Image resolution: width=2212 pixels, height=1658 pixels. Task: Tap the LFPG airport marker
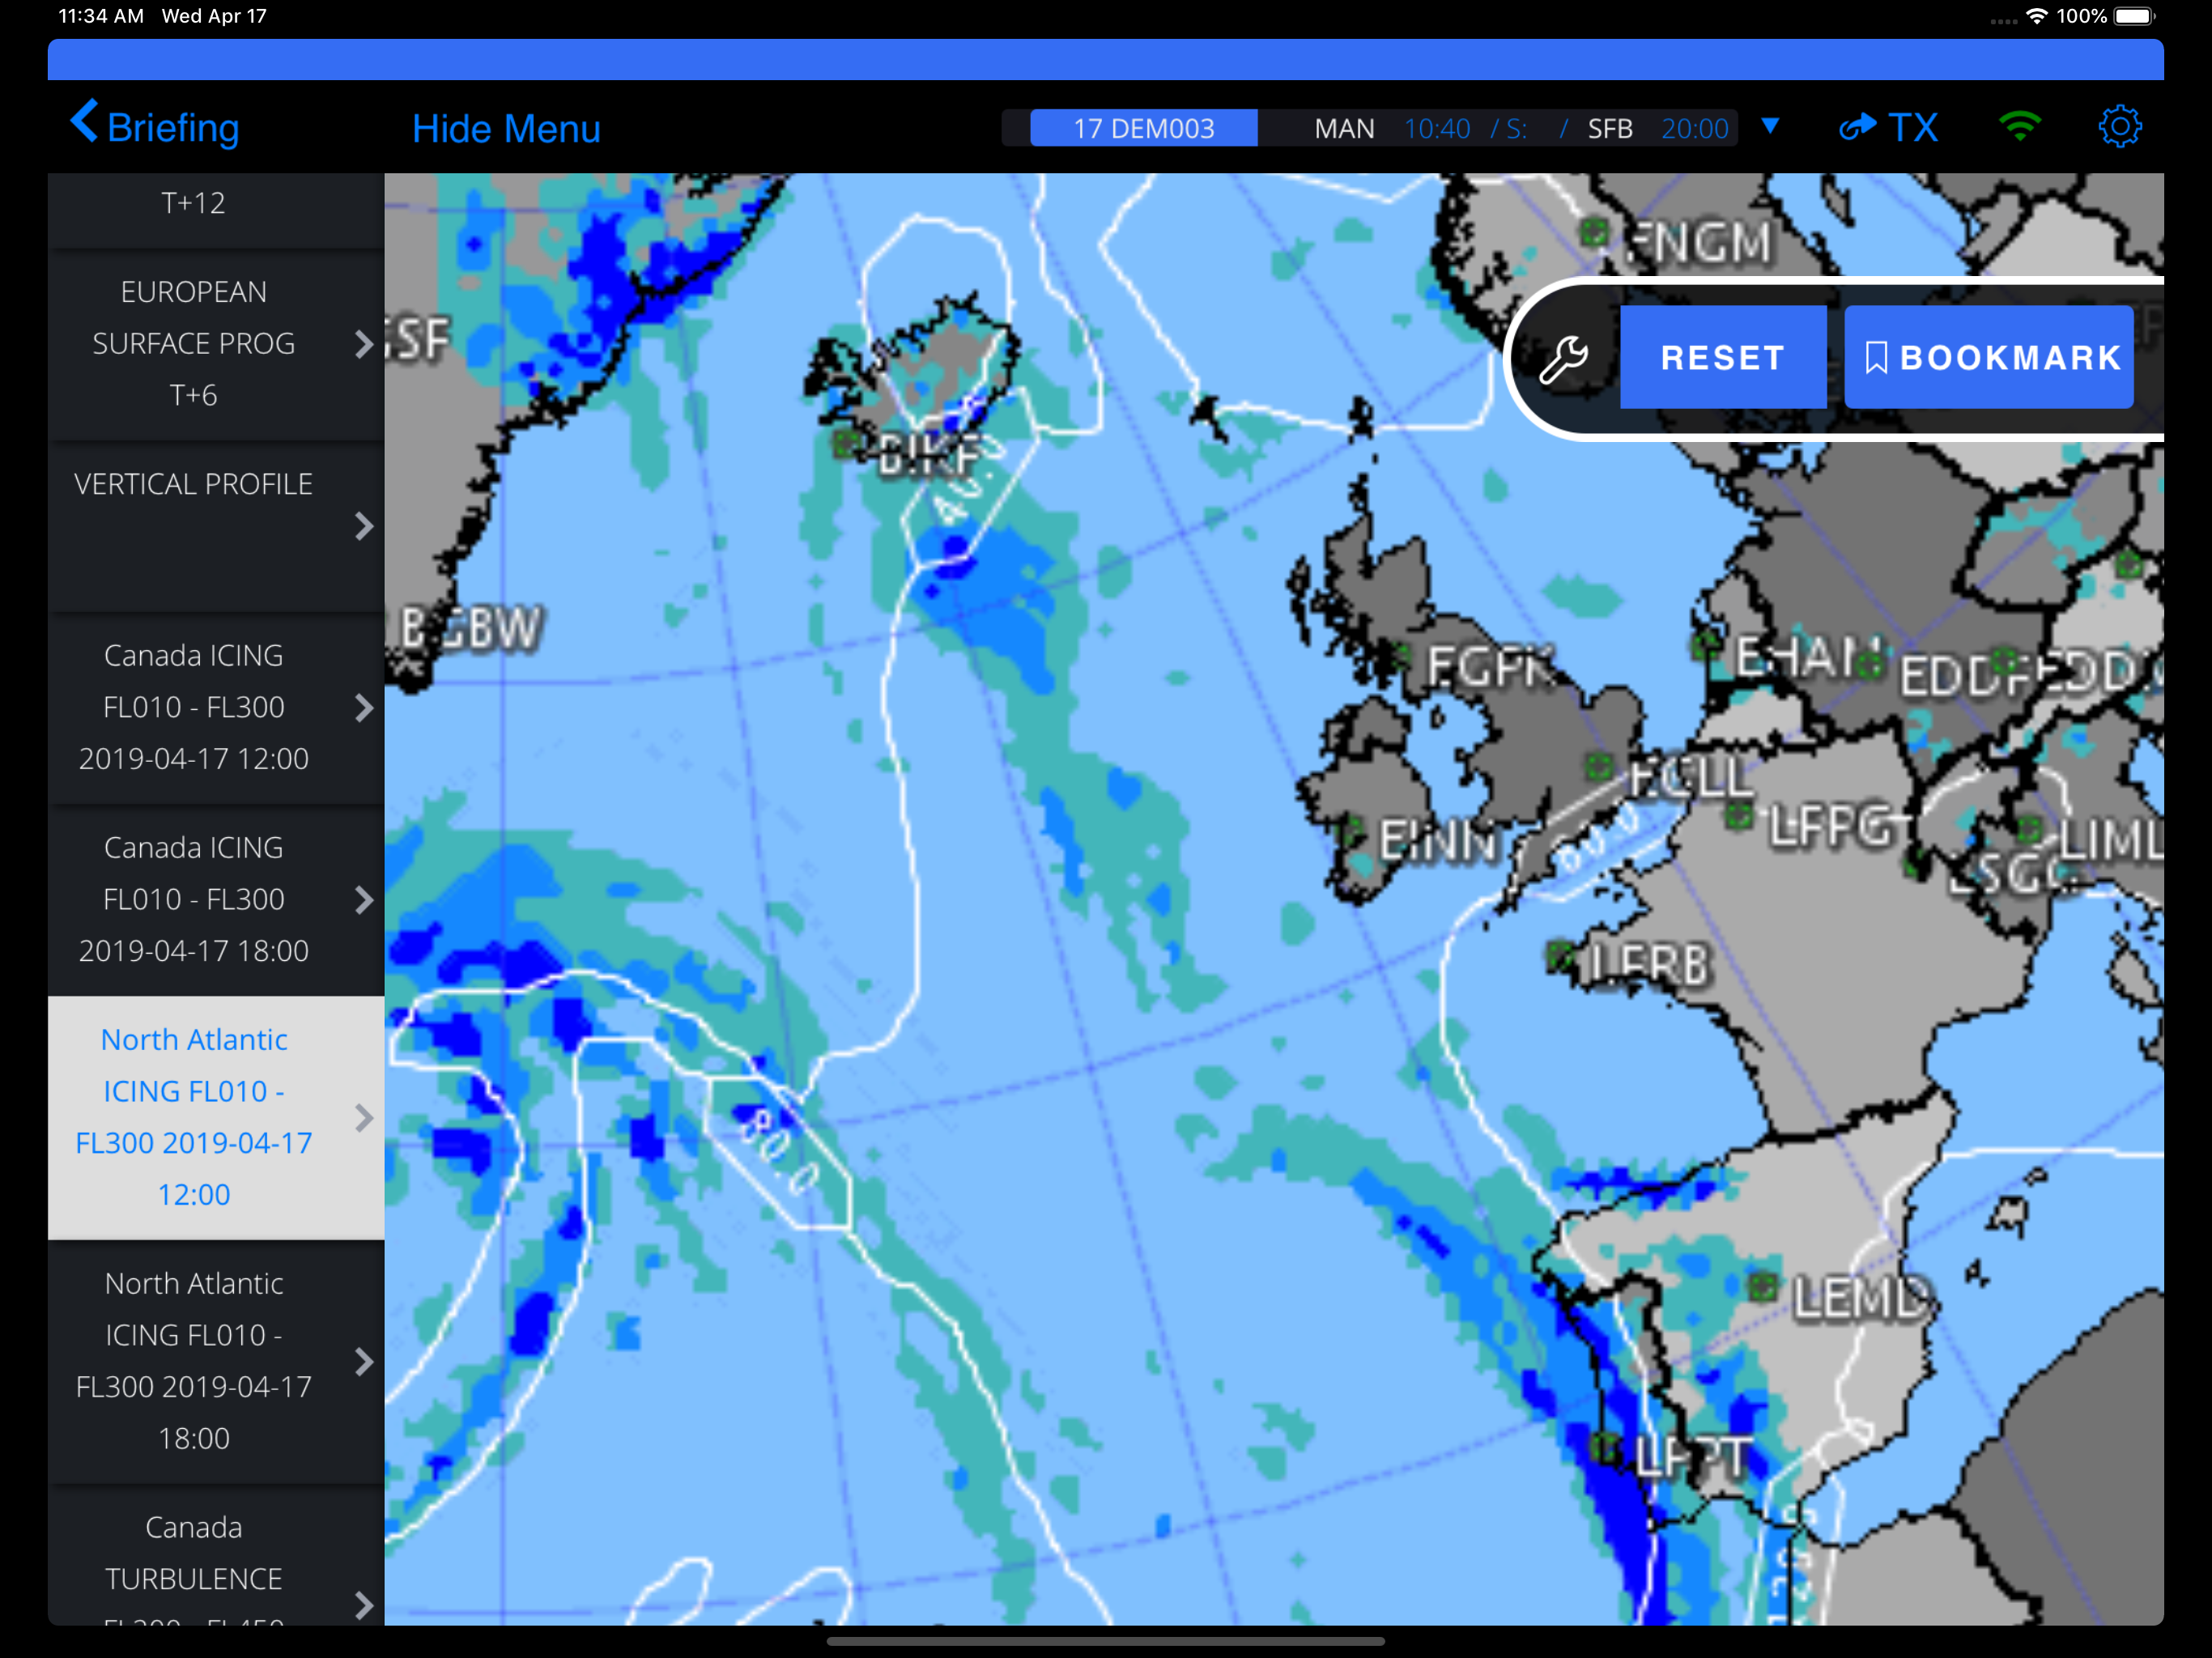pyautogui.click(x=1740, y=816)
